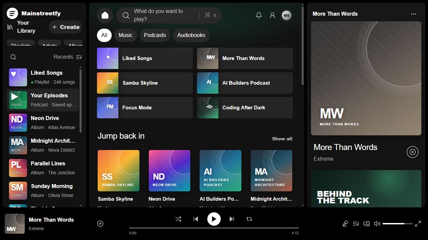Image resolution: width=428 pixels, height=240 pixels.
Task: Adjust the volume slider
Action: [398, 224]
